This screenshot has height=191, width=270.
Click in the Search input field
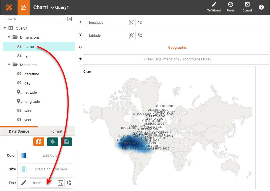pyautogui.click(x=34, y=19)
